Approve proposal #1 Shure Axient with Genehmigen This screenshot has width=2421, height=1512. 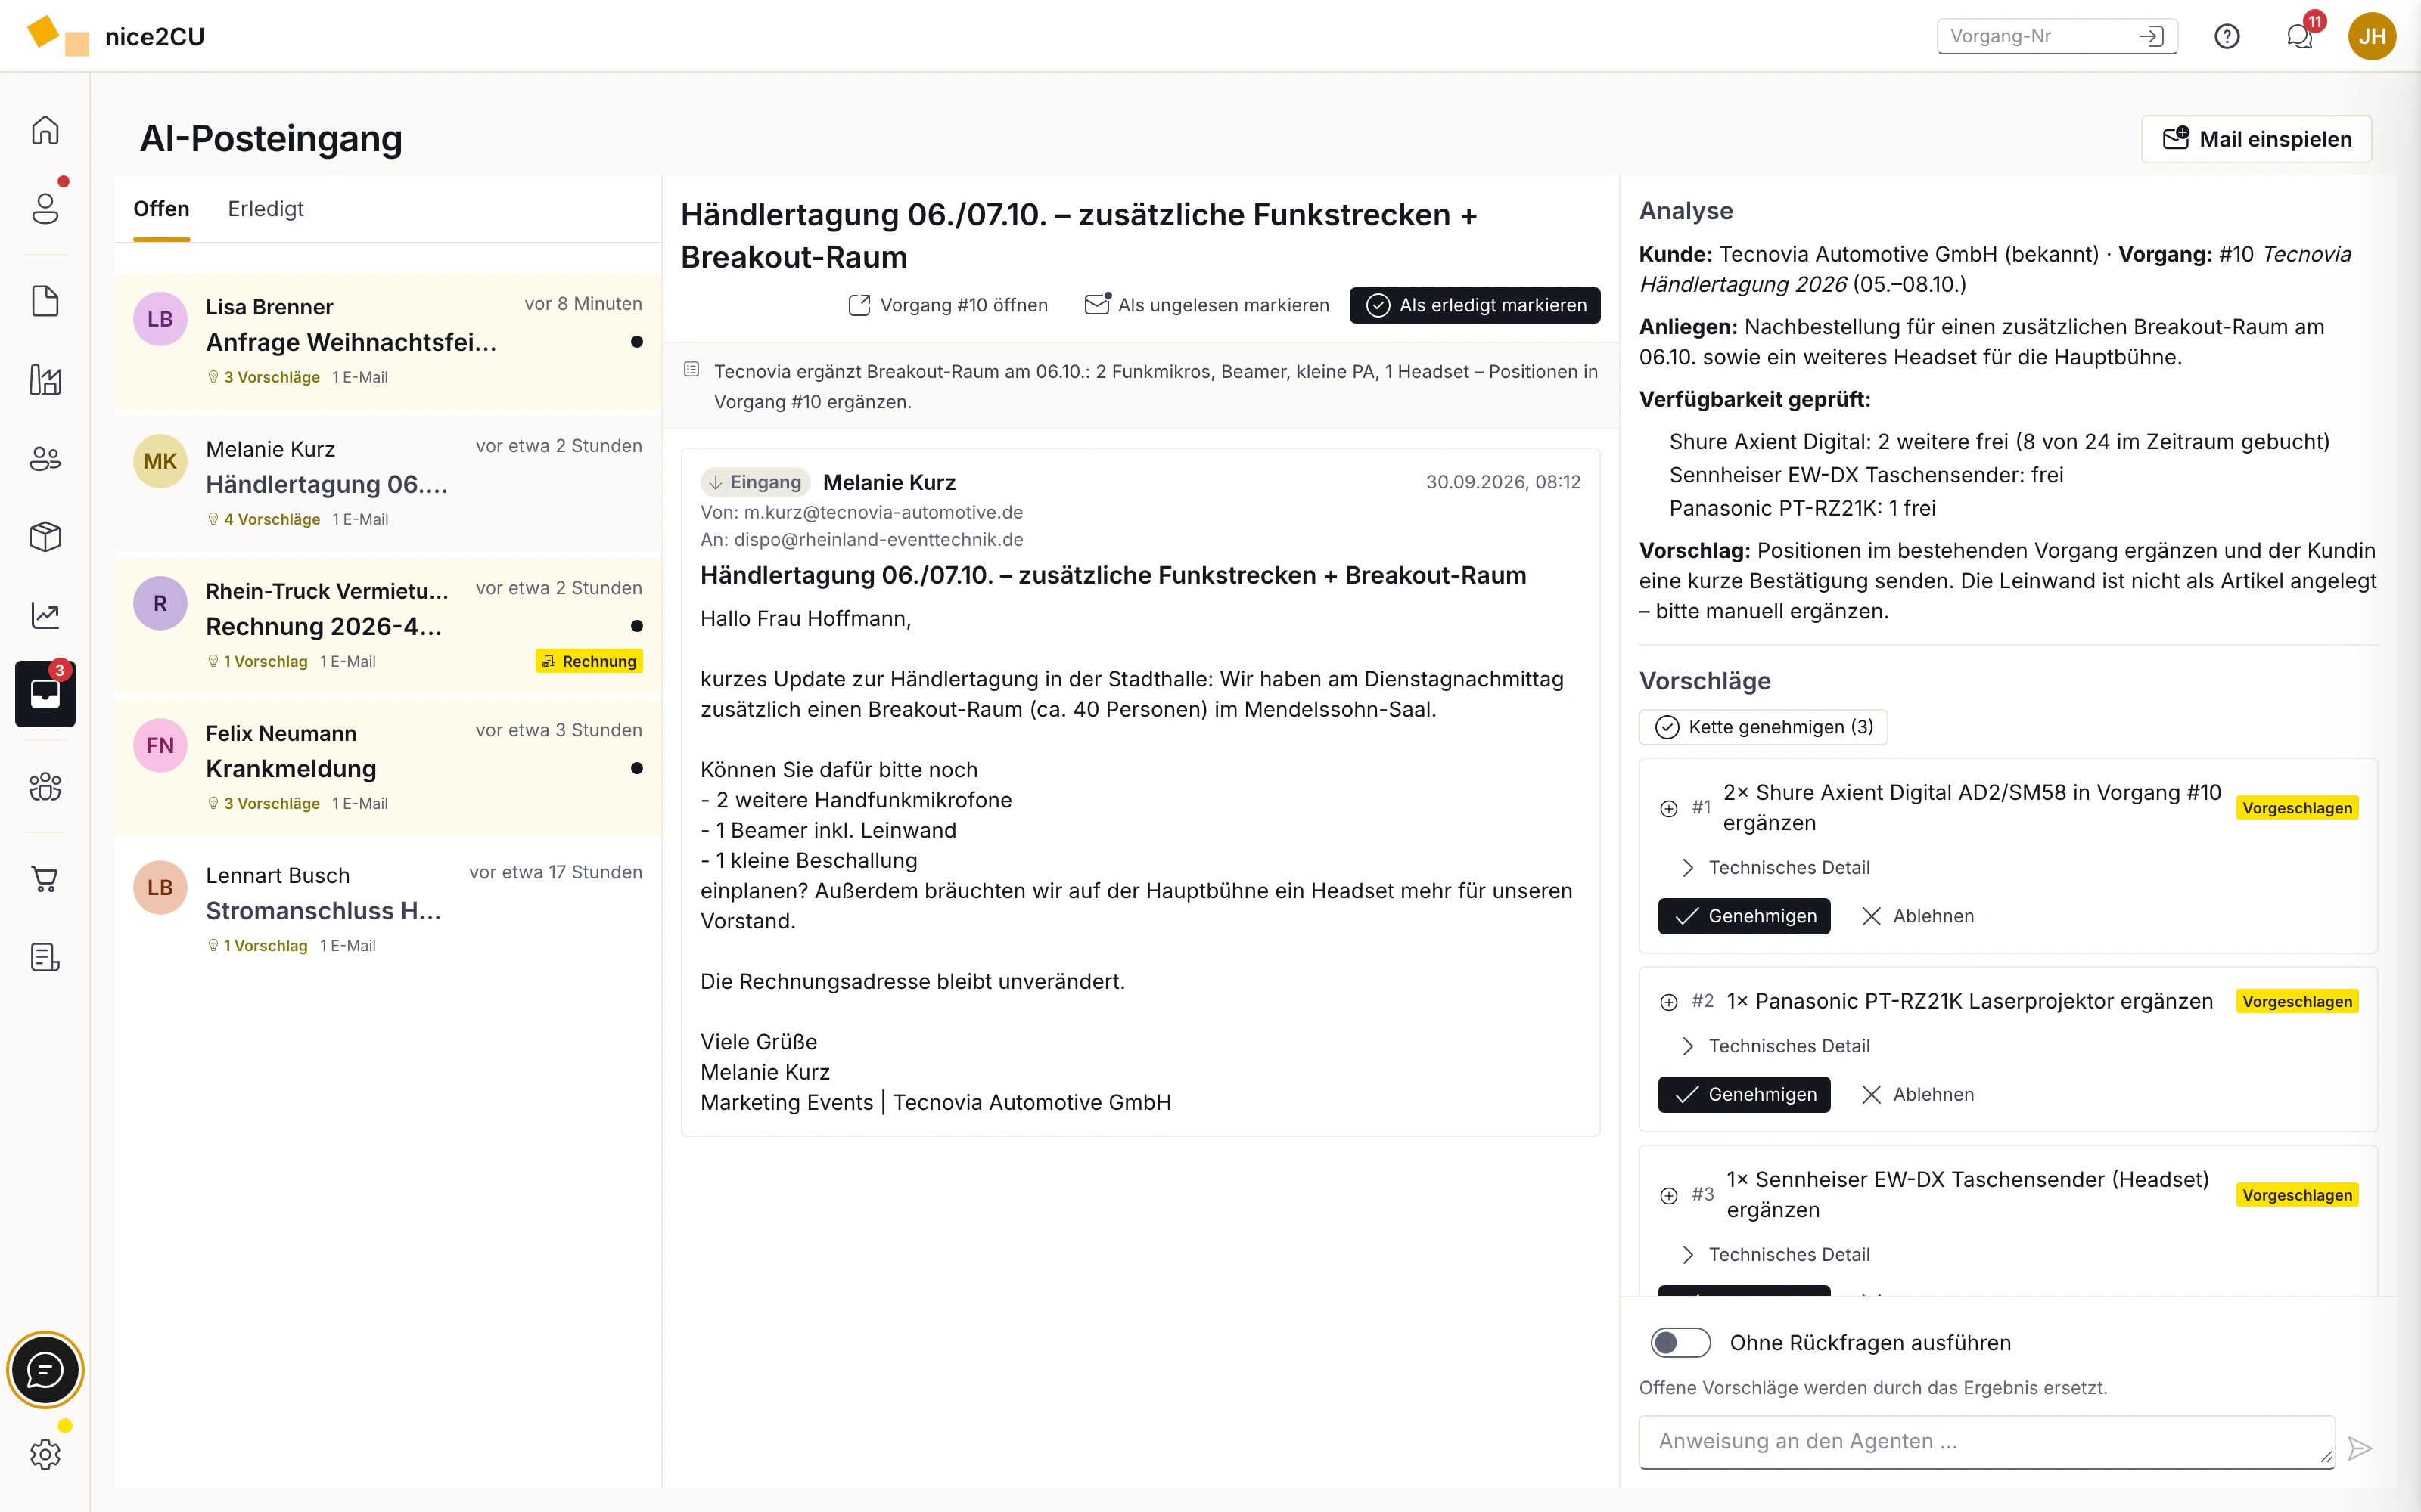pos(1744,916)
